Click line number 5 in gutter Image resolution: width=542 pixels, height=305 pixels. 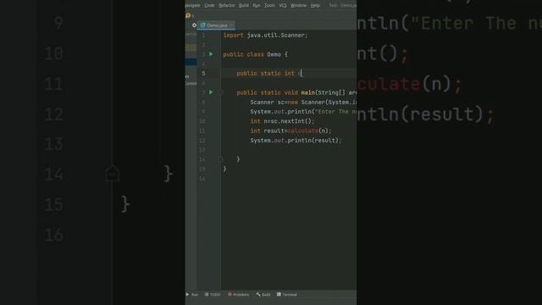click(203, 74)
